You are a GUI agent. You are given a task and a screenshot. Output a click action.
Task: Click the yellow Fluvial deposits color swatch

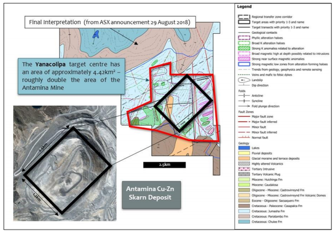pyautogui.click(x=244, y=153)
